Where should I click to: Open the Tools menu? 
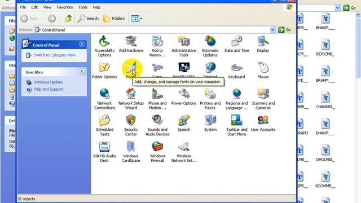coord(83,7)
